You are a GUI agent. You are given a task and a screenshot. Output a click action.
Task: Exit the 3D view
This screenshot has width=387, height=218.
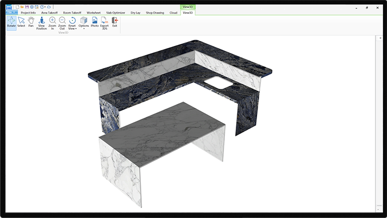click(x=115, y=23)
